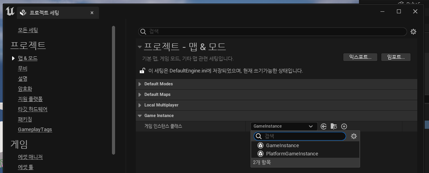Open the 타깃 하드웨어 settings category
The width and height of the screenshot is (429, 173).
click(x=33, y=109)
